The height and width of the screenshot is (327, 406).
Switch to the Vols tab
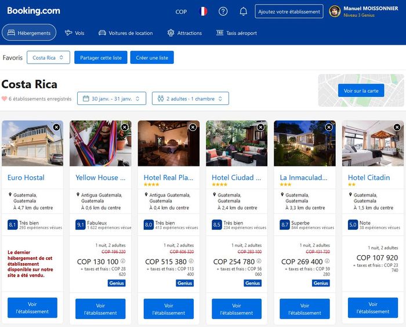coord(74,33)
